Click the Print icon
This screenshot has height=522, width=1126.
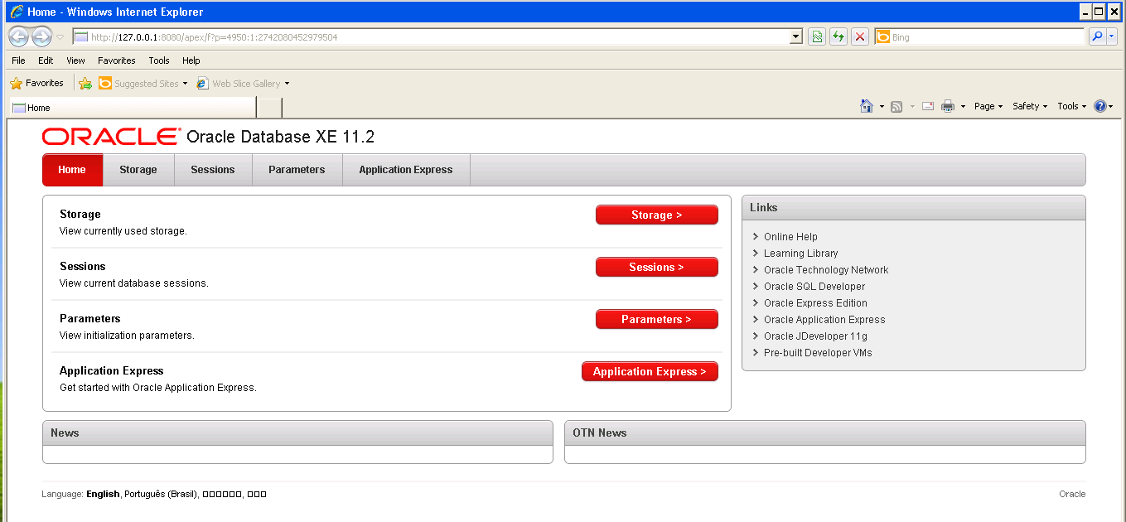coord(946,106)
